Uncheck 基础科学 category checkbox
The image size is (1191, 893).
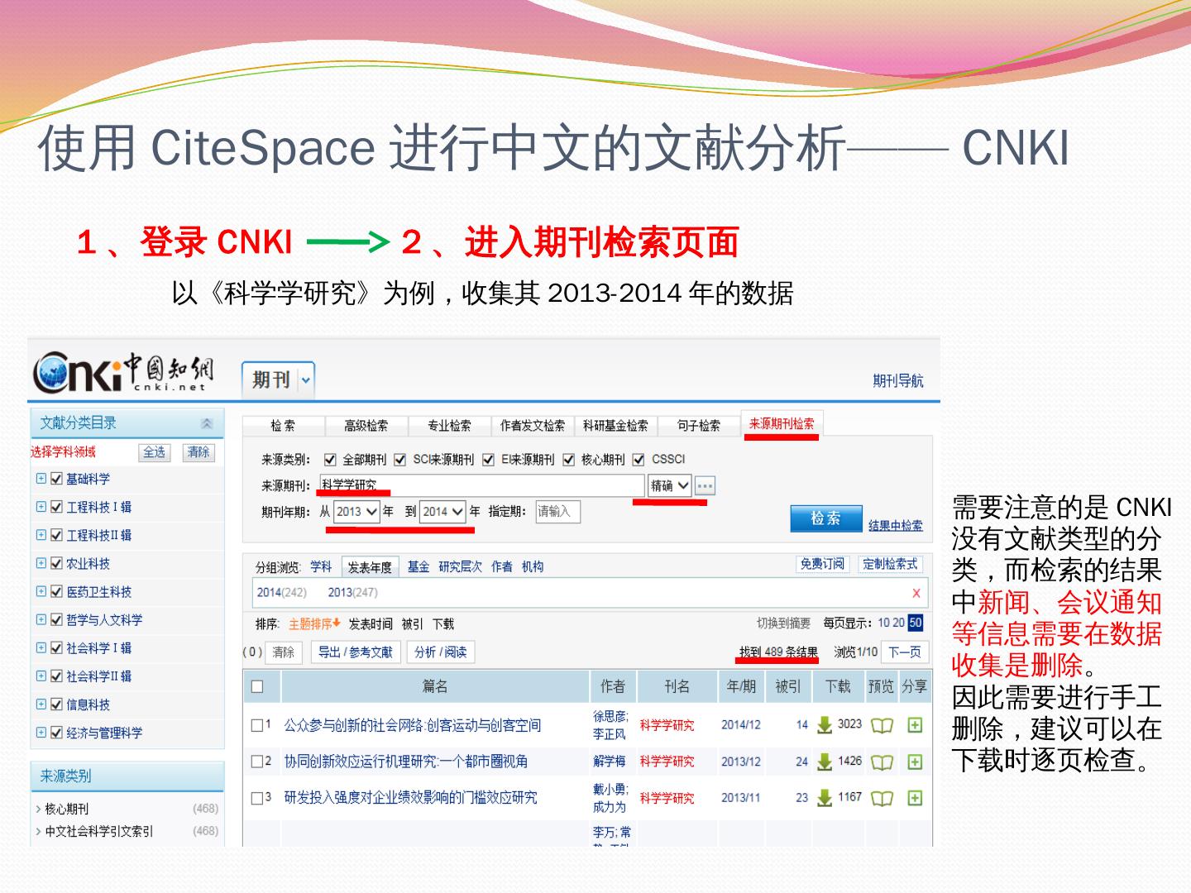click(56, 479)
